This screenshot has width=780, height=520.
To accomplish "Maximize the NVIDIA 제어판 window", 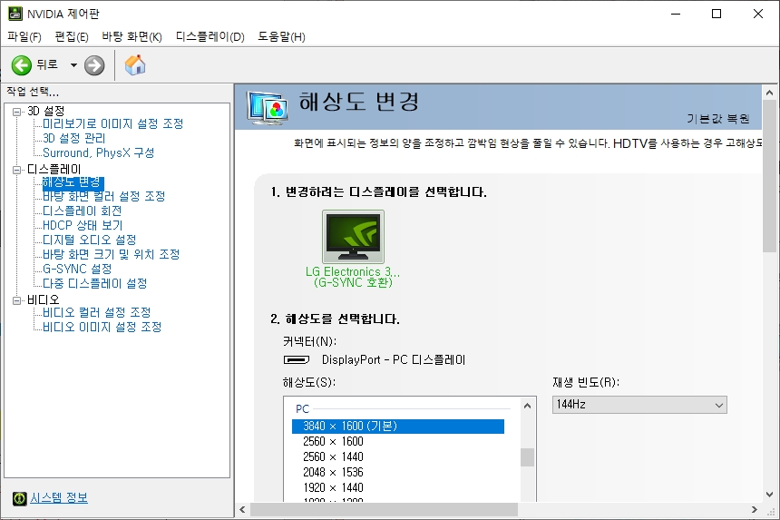I will [717, 14].
